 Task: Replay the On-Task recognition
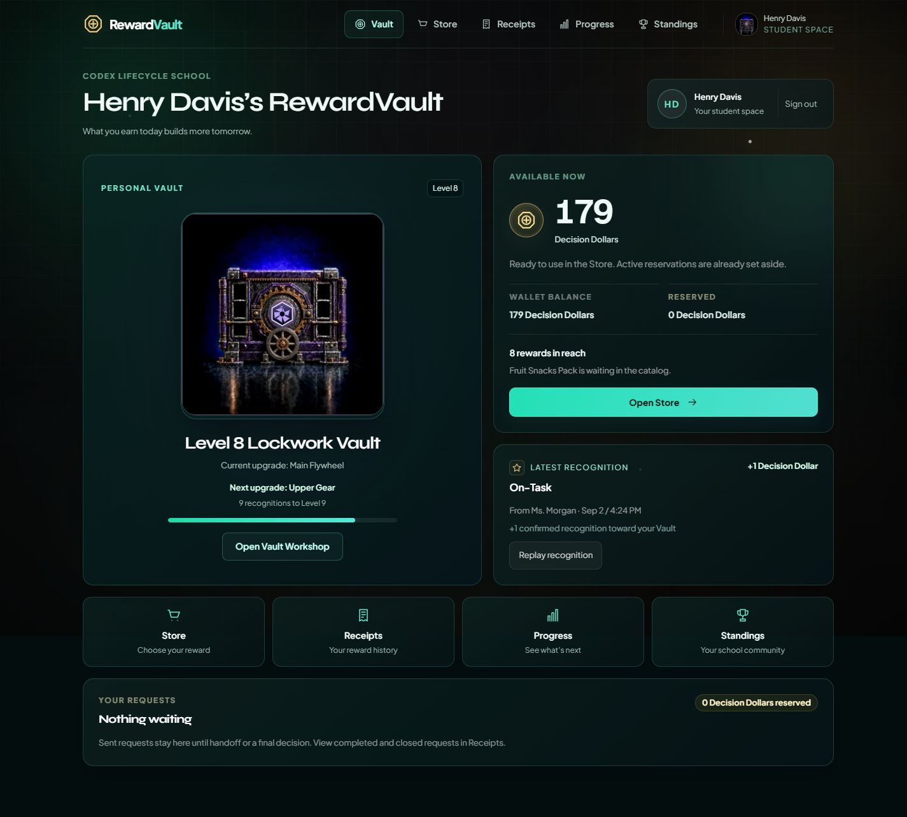(556, 555)
